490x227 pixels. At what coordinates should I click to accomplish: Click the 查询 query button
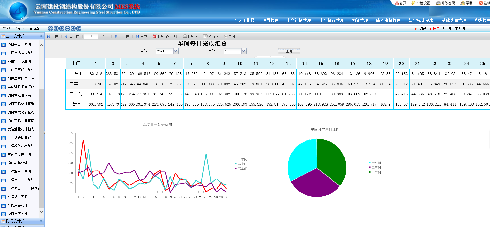[289, 51]
